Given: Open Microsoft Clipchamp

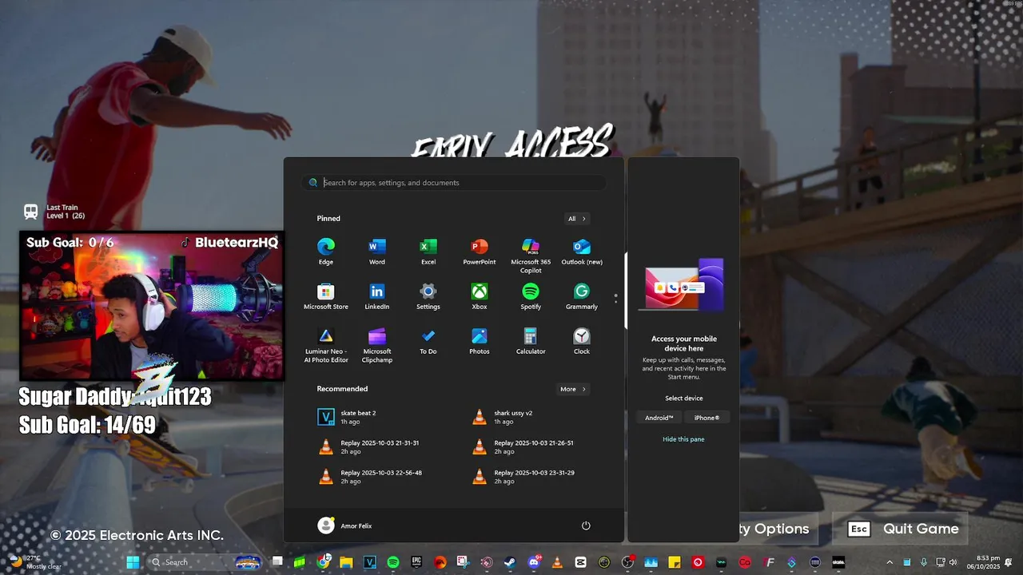Looking at the screenshot, I should 377,344.
